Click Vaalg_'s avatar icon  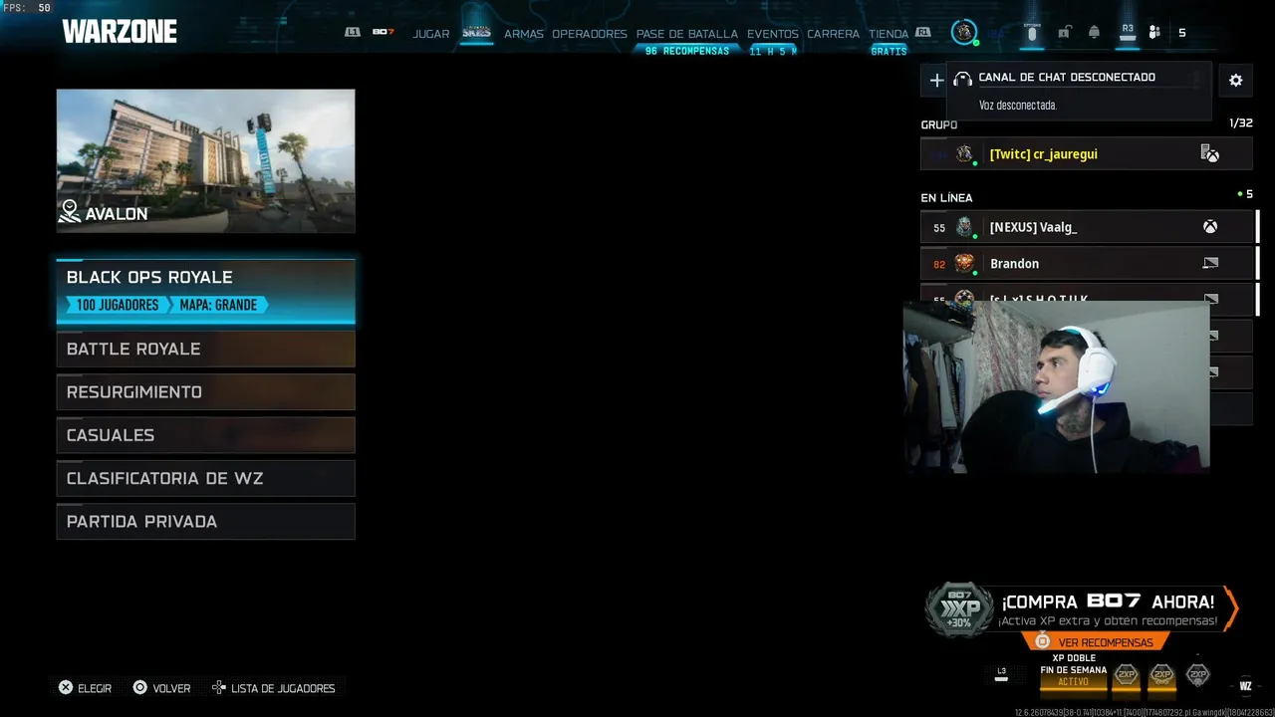(x=964, y=227)
